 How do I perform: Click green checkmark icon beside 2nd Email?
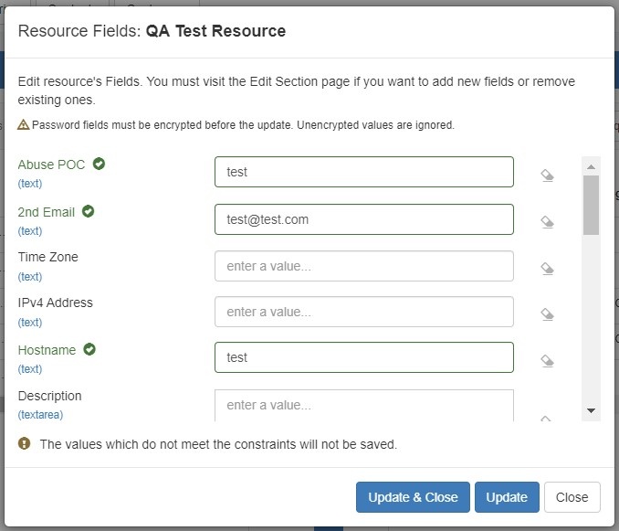[x=89, y=211]
